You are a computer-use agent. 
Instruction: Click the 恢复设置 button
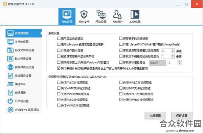pos(155,115)
